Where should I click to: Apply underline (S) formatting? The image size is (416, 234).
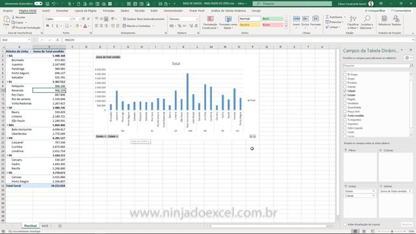(x=57, y=26)
